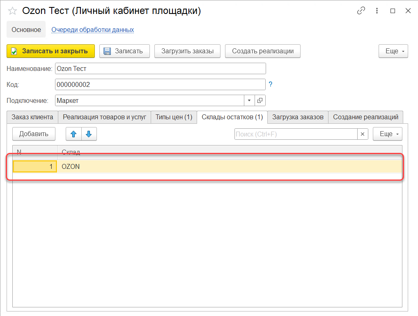Focus the Код field 000000002
The width and height of the screenshot is (418, 316).
tap(160, 84)
